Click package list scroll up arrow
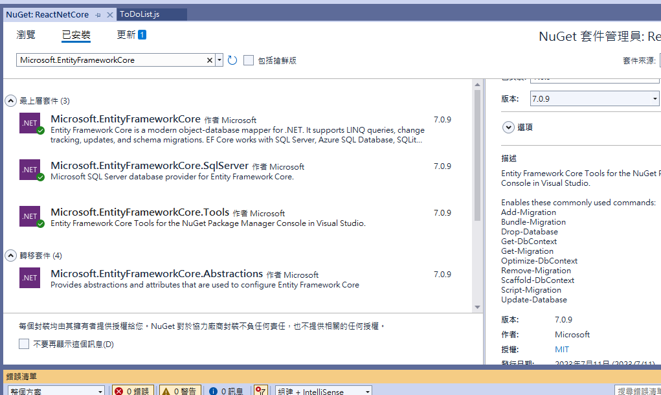 point(477,85)
